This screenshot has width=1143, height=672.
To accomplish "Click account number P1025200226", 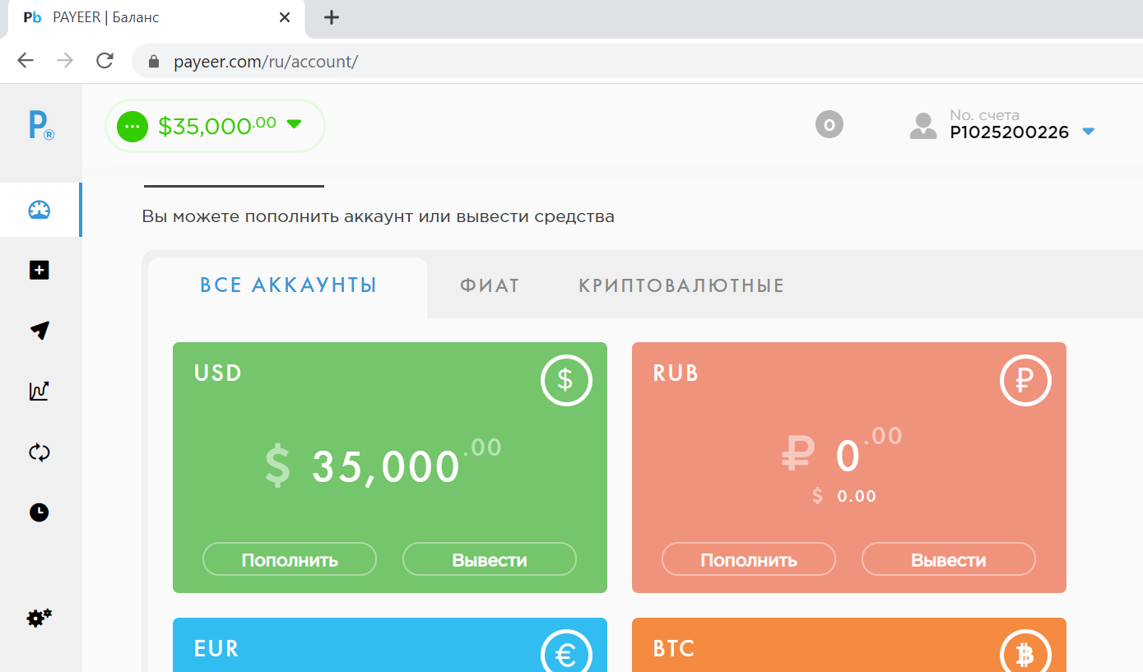I will coord(1010,132).
